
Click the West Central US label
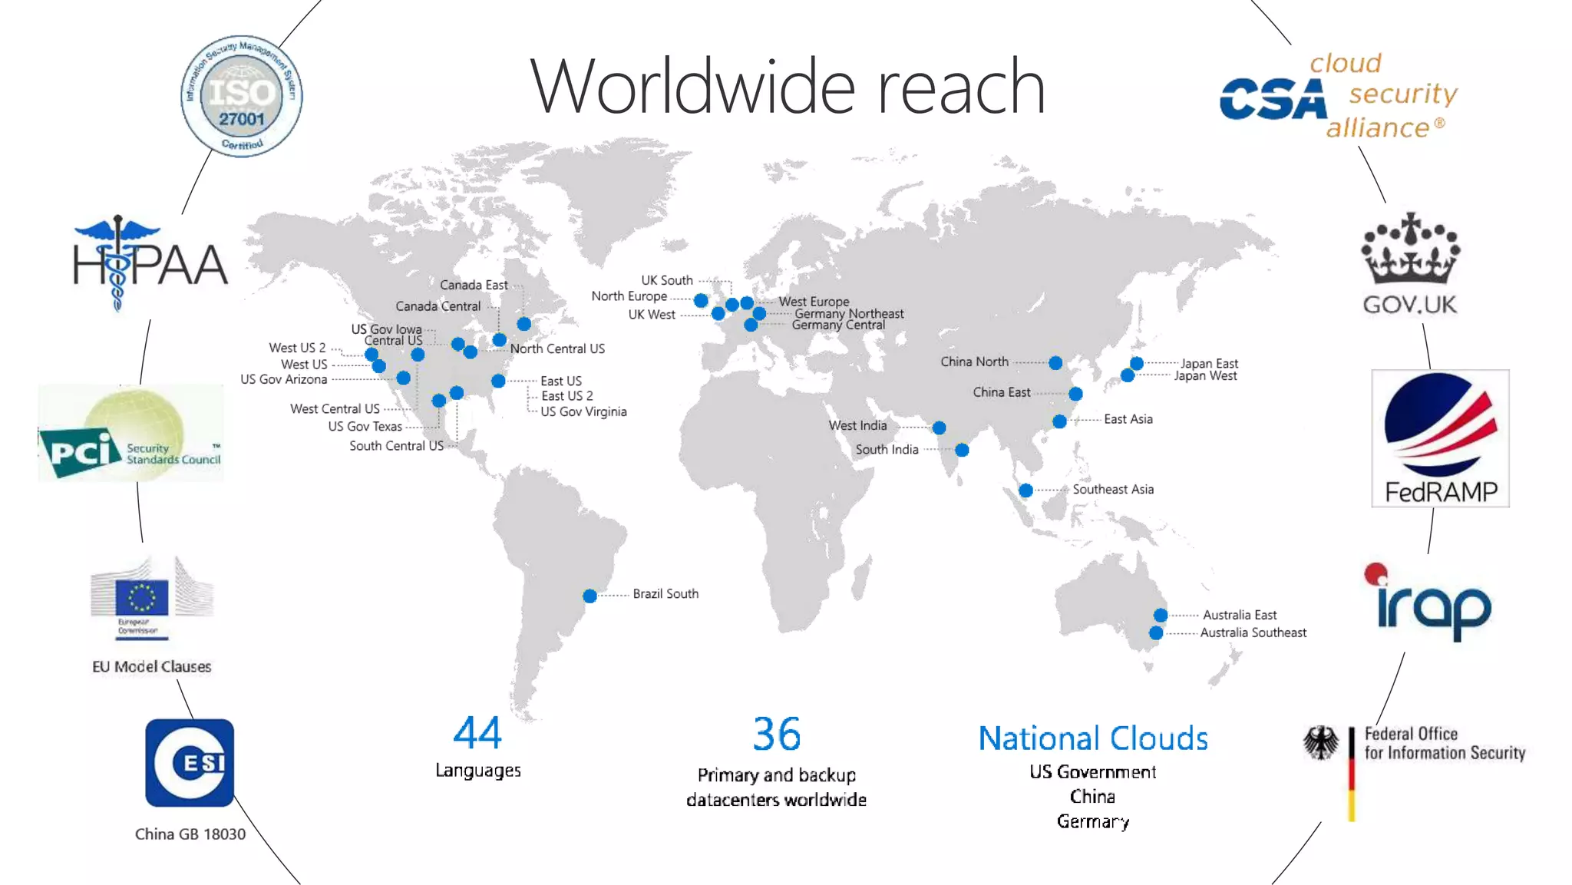point(335,408)
